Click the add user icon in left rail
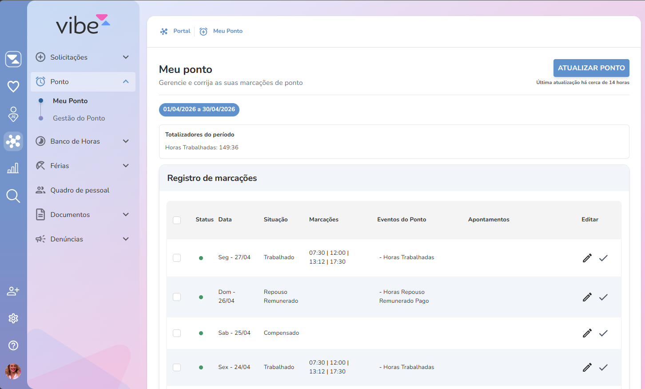Screen dimensions: 645x389 pos(13,291)
